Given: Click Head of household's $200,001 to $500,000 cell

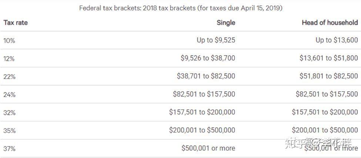Looking at the screenshot, I should click(x=325, y=130).
